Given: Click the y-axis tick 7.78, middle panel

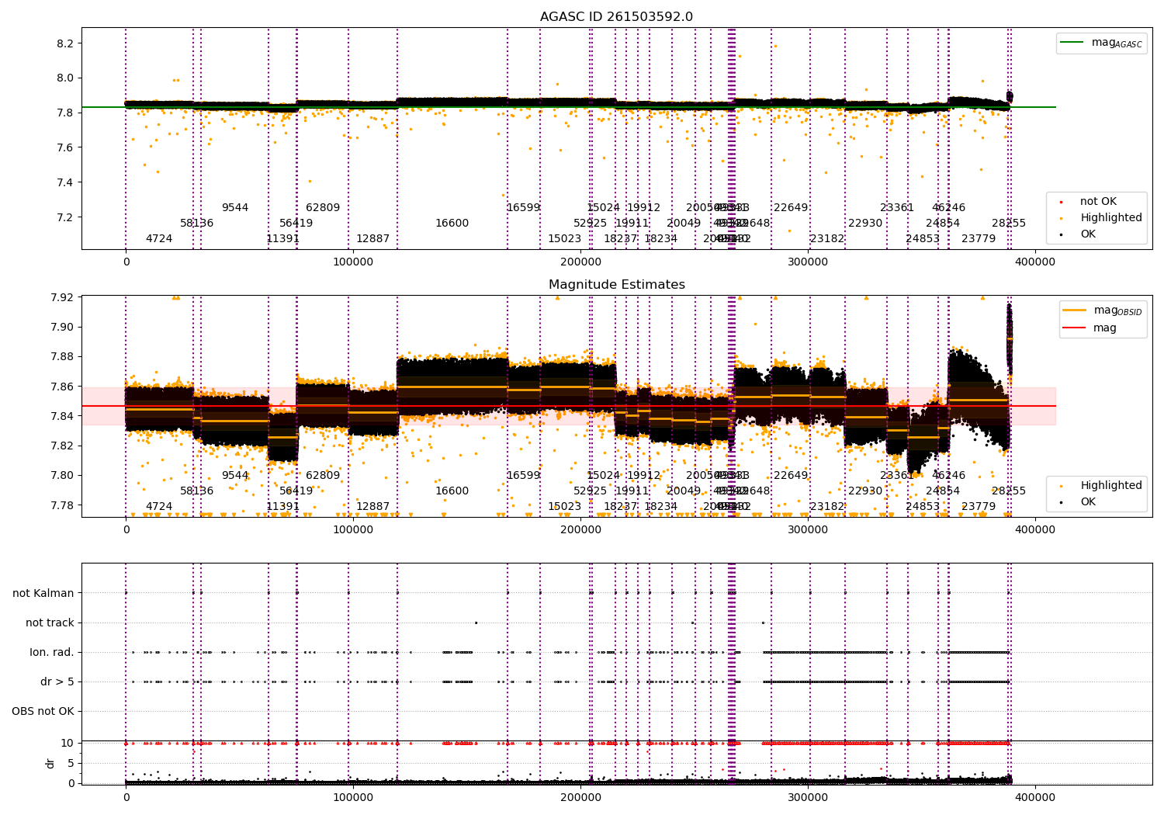Looking at the screenshot, I should [x=62, y=505].
